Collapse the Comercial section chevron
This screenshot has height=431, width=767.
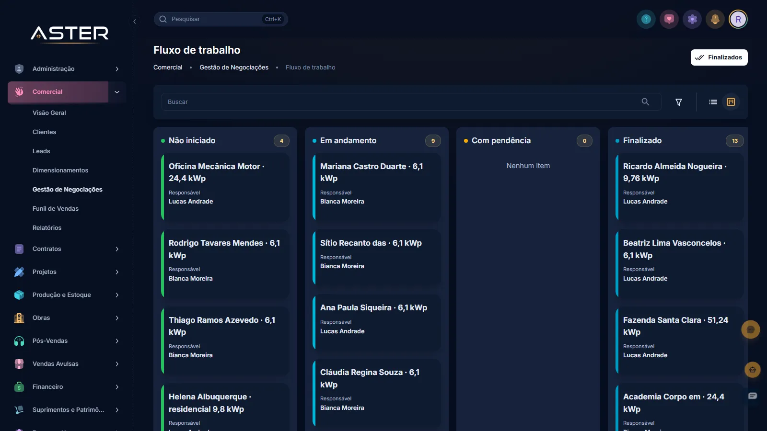(x=117, y=92)
